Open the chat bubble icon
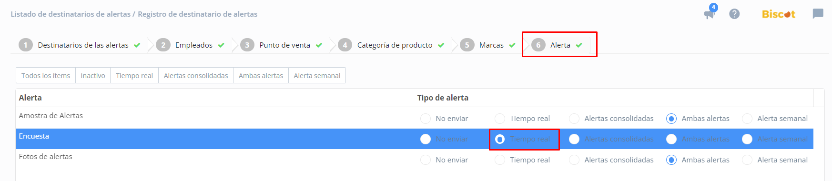This screenshot has width=832, height=181. (x=818, y=14)
